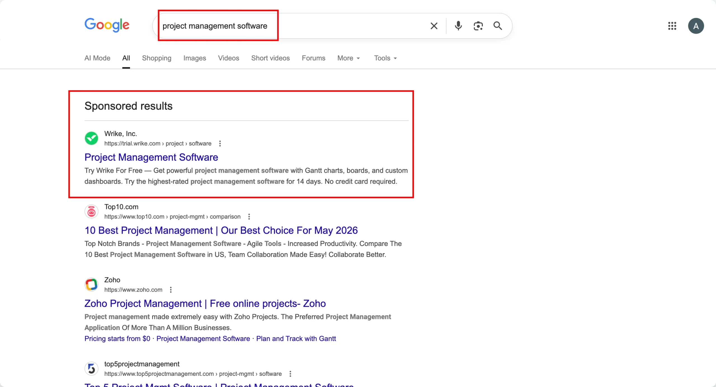Open three-dot menu beside Top10.com URL

click(249, 217)
